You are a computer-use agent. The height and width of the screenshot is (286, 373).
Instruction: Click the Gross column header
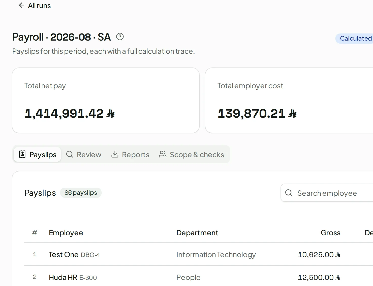click(x=330, y=233)
